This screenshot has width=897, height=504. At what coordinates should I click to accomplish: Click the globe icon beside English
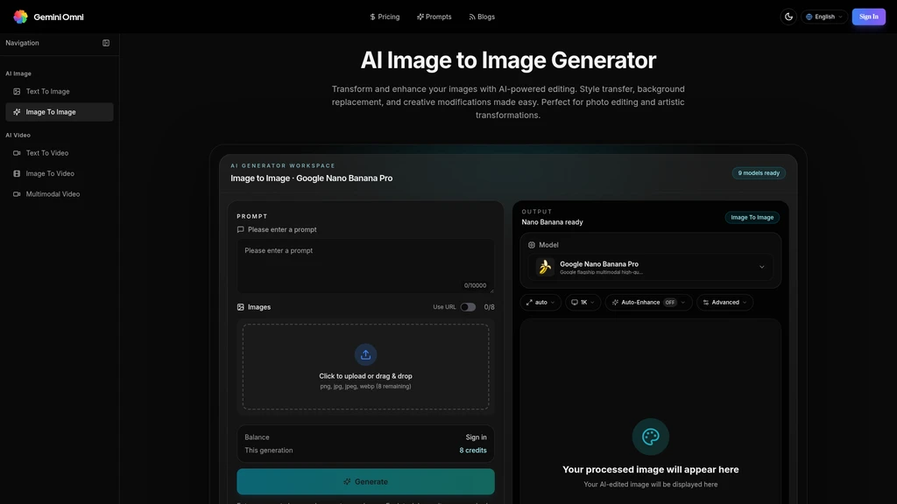point(809,17)
